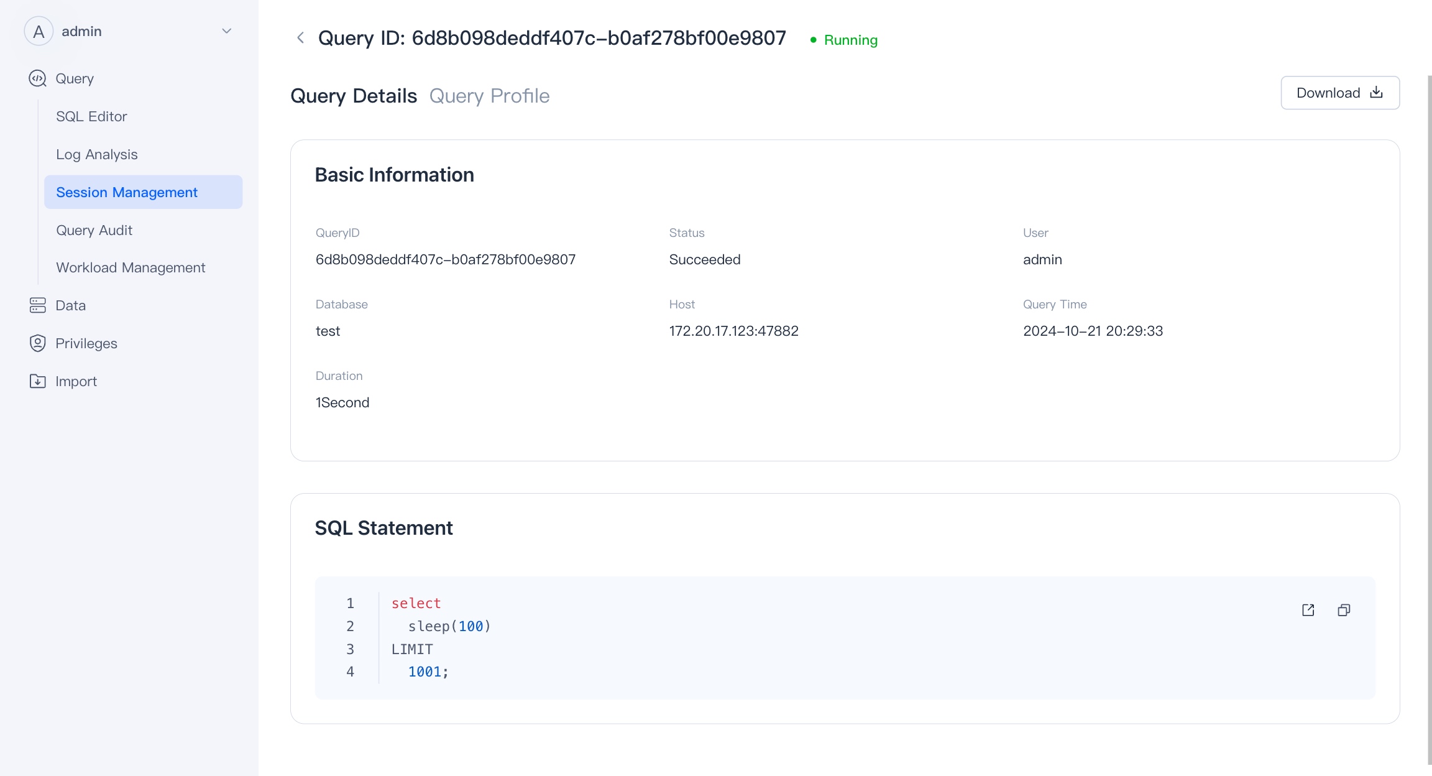Download the query details

coord(1340,93)
